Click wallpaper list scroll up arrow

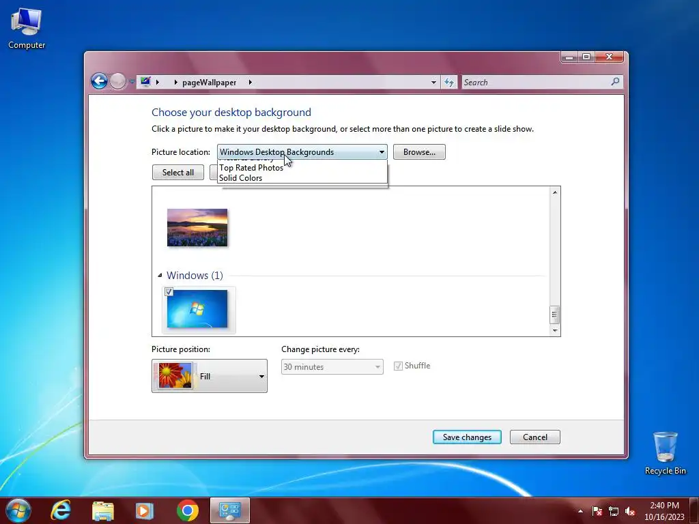(x=554, y=192)
